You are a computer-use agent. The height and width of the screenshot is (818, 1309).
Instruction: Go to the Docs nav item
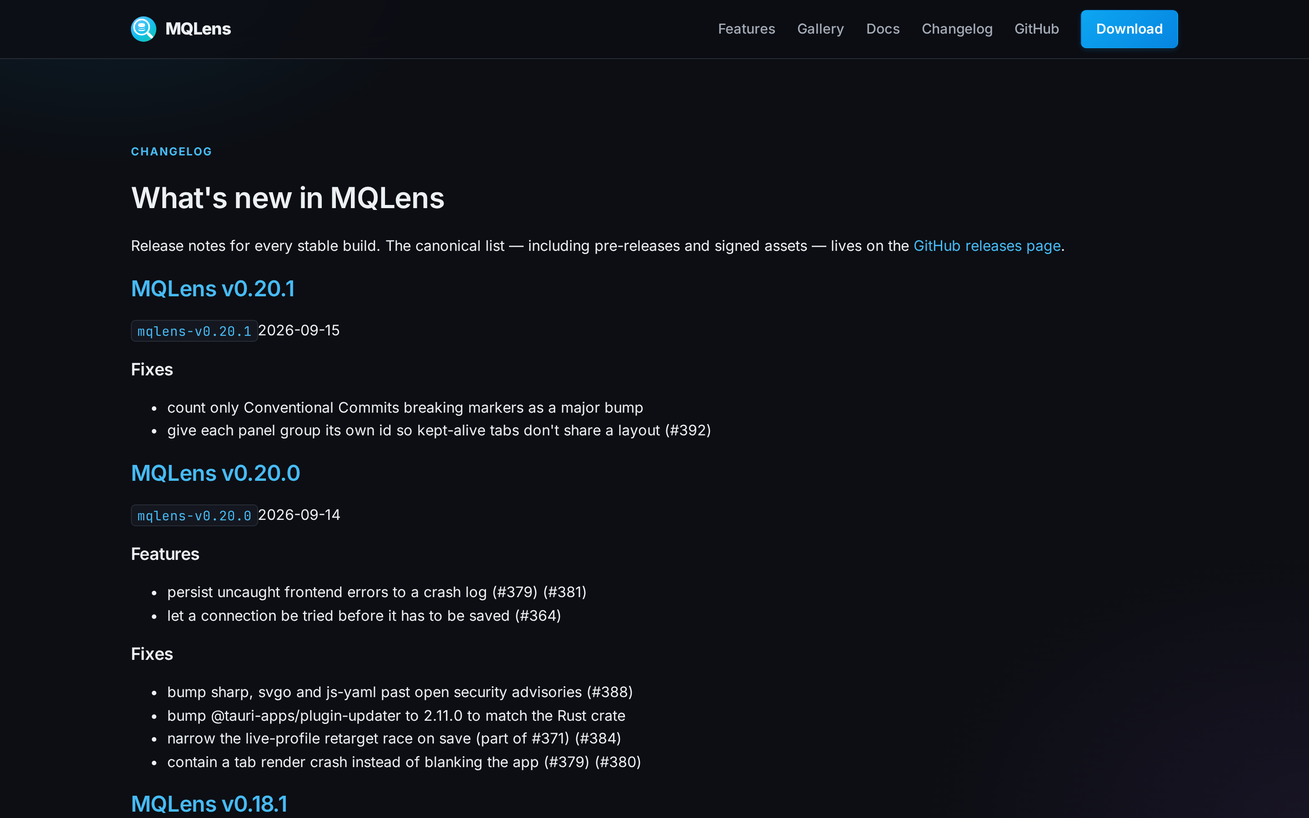[x=883, y=29]
